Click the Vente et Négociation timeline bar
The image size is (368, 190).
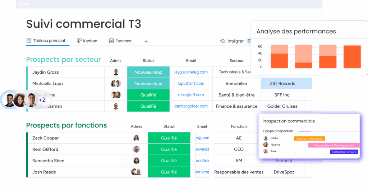(x=309, y=139)
